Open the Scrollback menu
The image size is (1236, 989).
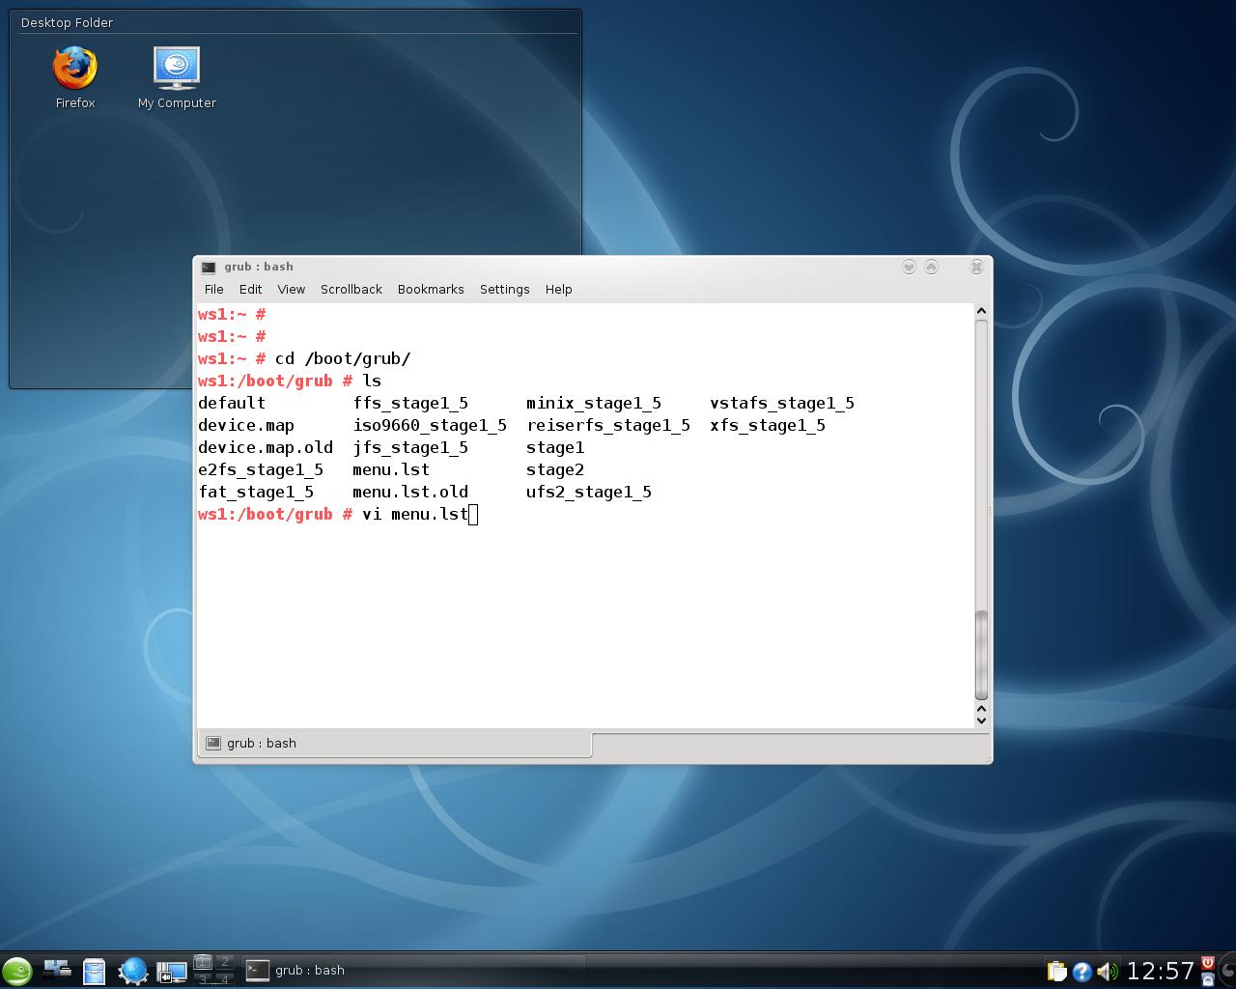(351, 289)
